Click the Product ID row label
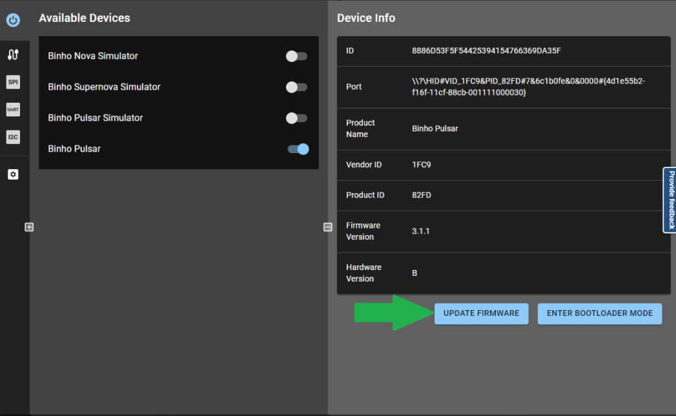The height and width of the screenshot is (416, 676). [x=365, y=195]
